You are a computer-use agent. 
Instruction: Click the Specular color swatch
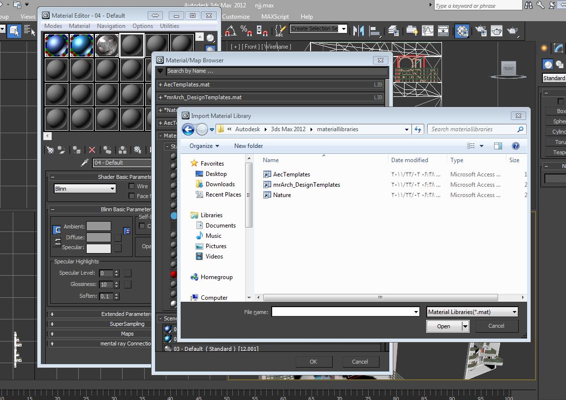coord(99,248)
